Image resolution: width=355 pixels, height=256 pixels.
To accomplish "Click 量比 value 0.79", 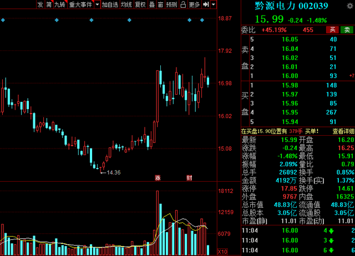I will (348, 164).
